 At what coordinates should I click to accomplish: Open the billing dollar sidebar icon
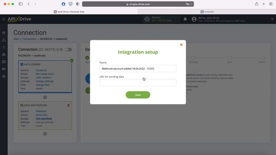(x=4, y=47)
